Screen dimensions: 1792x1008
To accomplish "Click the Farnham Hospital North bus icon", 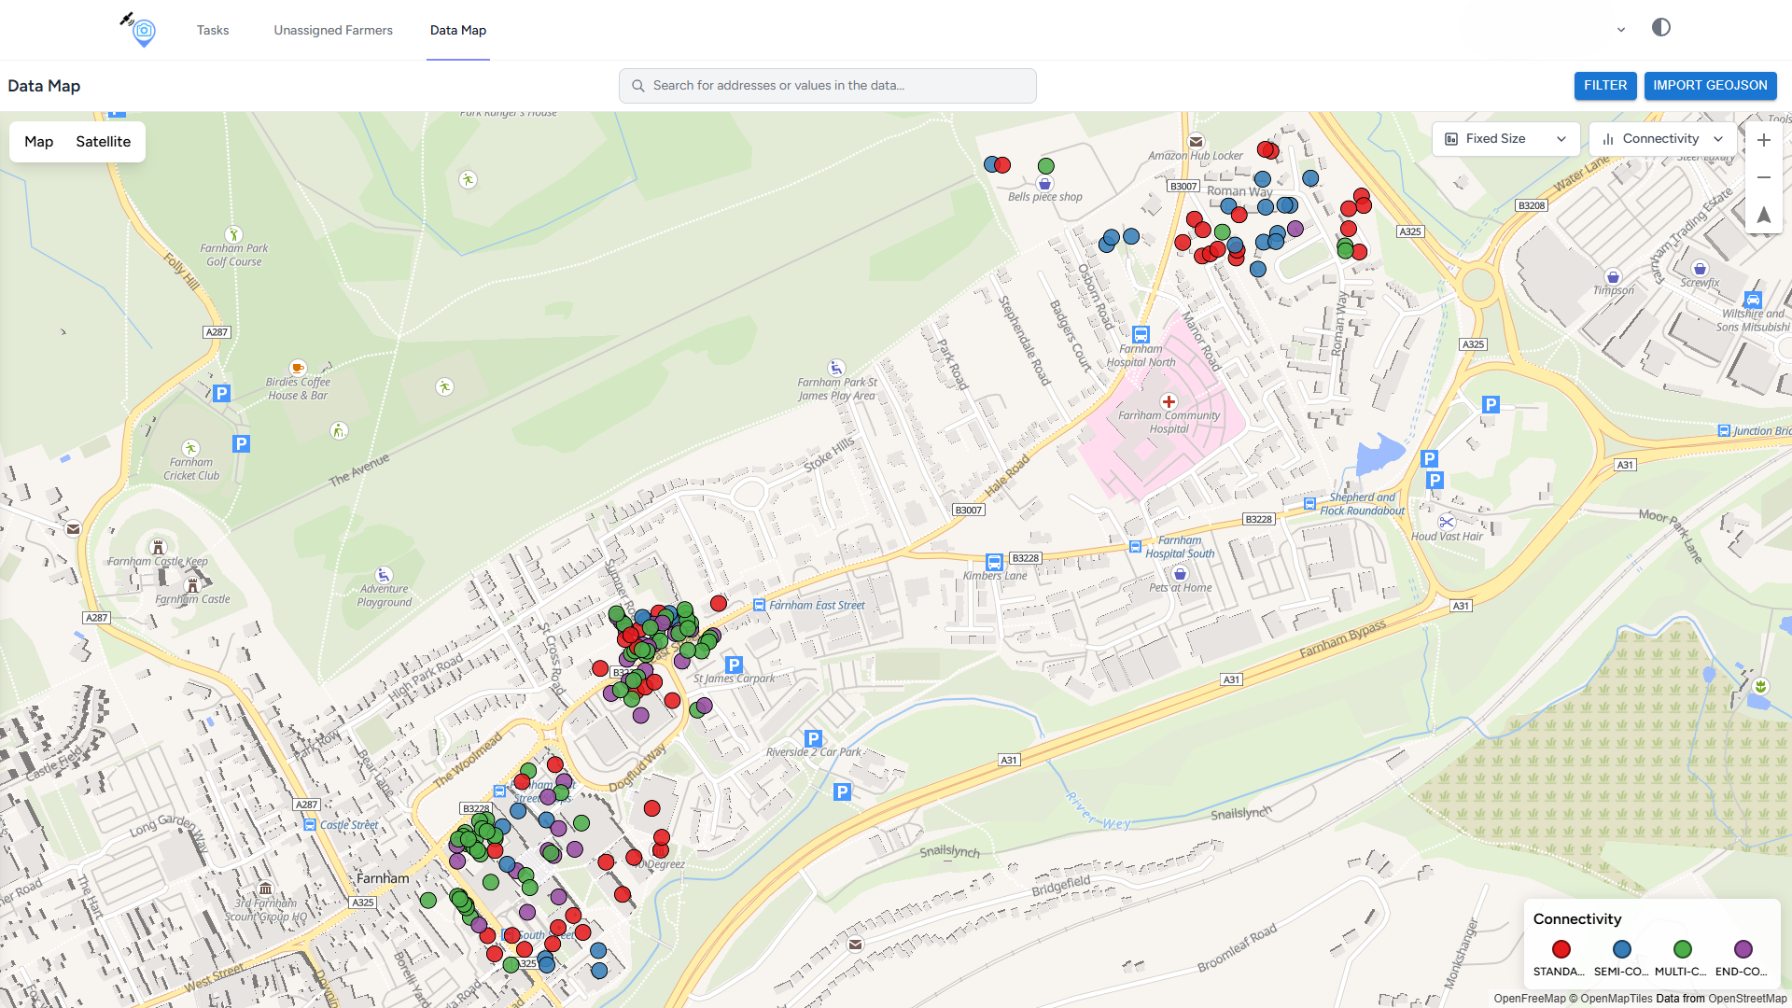I will 1141,334.
